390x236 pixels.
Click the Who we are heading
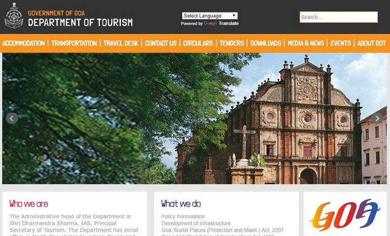pyautogui.click(x=29, y=204)
